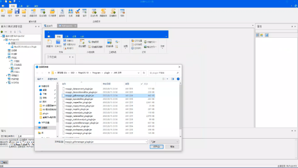Image resolution: width=298 pixels, height=168 pixels.
Task: Click the MapGIS 10 segment in the address path
Action: [x=83, y=73]
